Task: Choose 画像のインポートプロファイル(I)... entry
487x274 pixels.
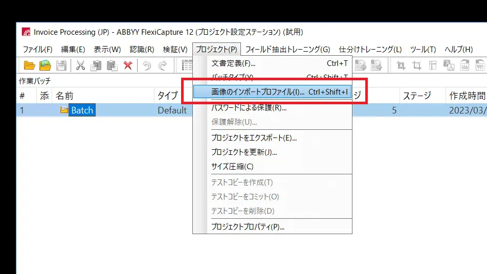Action: (x=272, y=92)
